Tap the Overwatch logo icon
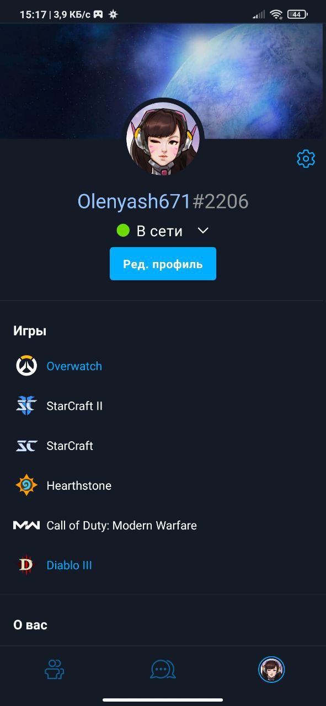This screenshot has width=326, height=706. [26, 366]
